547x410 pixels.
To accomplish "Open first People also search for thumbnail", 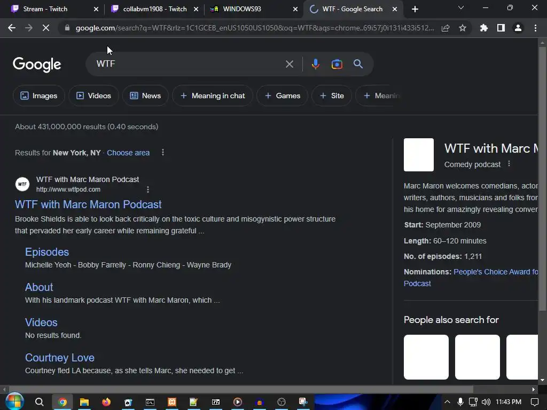I will [x=426, y=357].
